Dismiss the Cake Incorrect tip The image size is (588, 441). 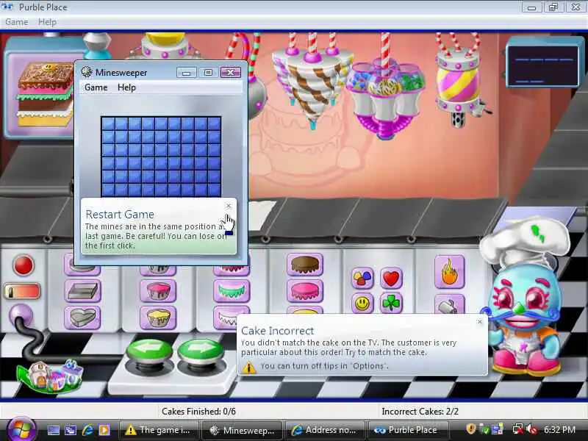(x=480, y=322)
